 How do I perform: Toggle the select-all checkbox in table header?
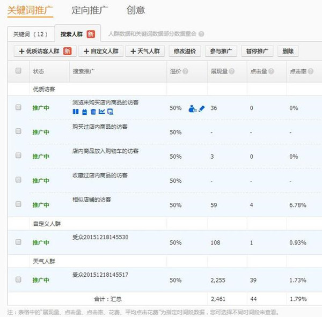click(19, 71)
